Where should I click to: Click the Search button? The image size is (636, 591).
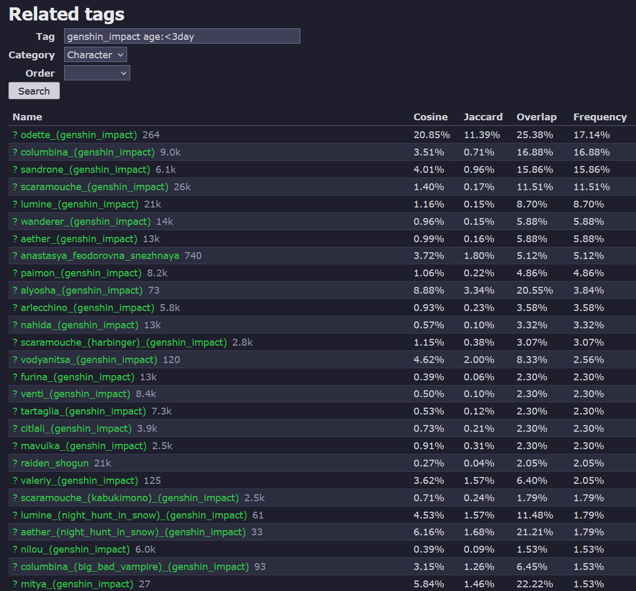click(x=34, y=91)
